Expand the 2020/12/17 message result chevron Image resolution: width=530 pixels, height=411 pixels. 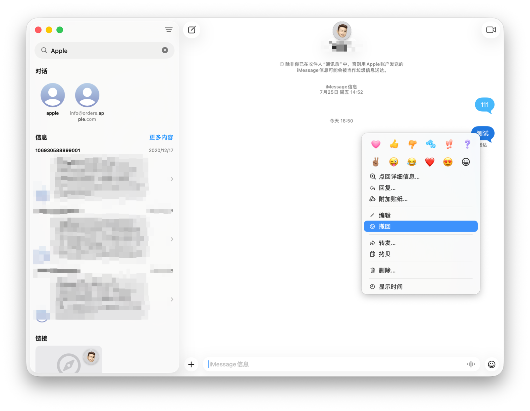pos(172,179)
